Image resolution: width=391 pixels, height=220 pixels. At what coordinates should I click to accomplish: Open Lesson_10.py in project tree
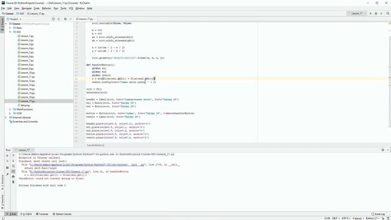pyautogui.click(x=26, y=73)
